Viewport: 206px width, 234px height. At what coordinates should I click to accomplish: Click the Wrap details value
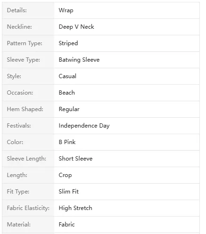pos(66,10)
